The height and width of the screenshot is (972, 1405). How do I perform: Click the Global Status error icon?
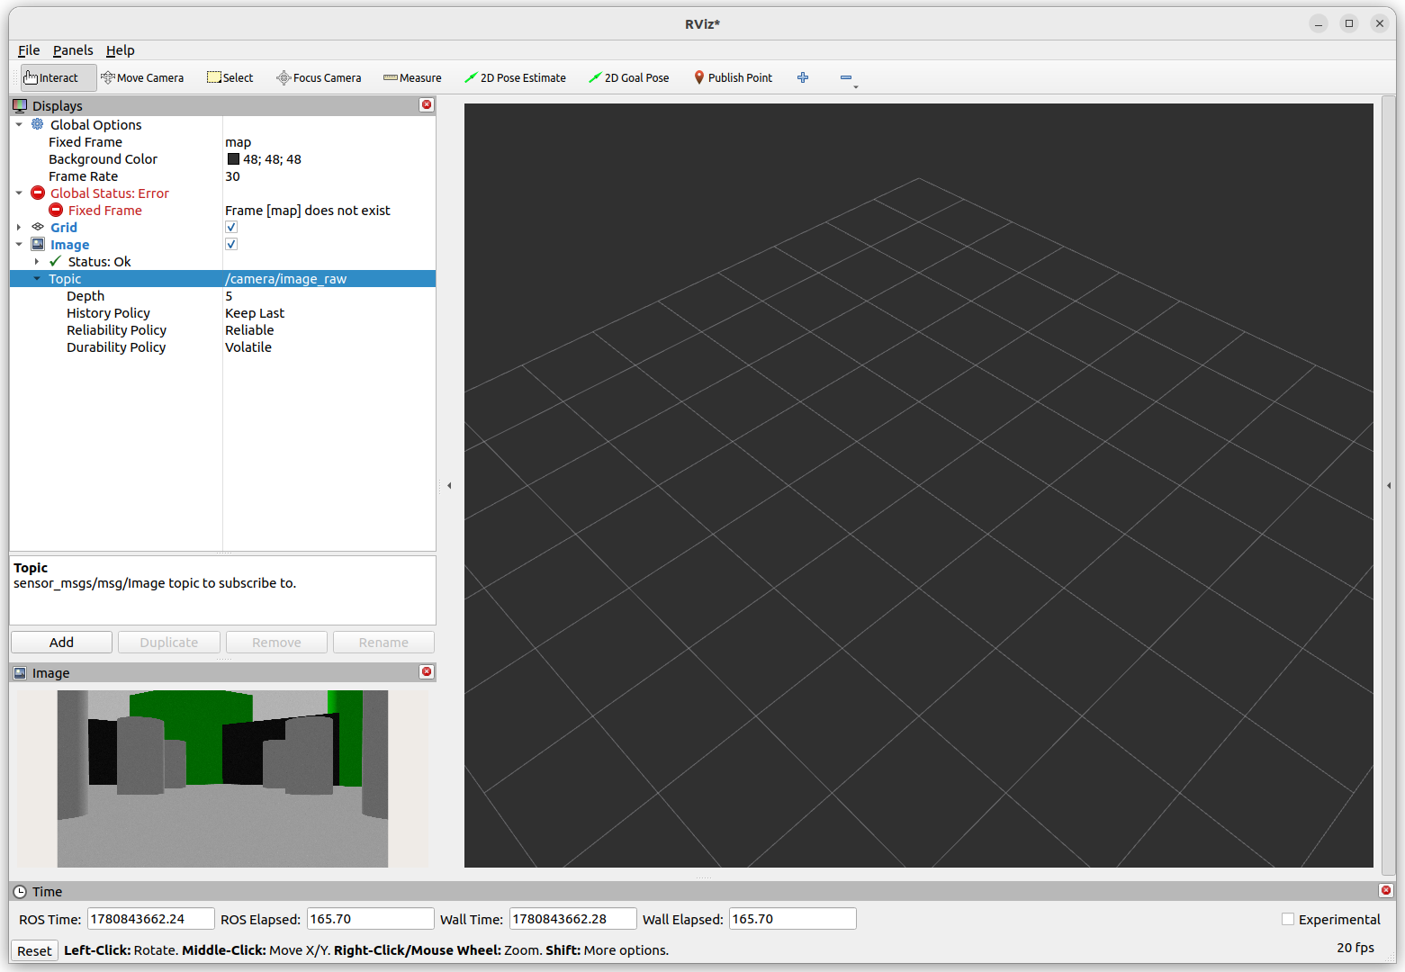38,193
